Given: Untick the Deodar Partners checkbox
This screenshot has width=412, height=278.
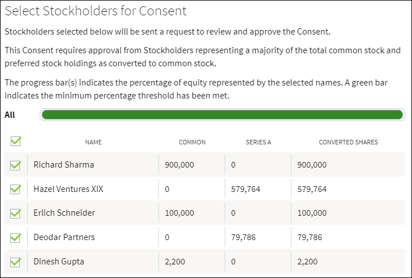Looking at the screenshot, I should click(16, 237).
